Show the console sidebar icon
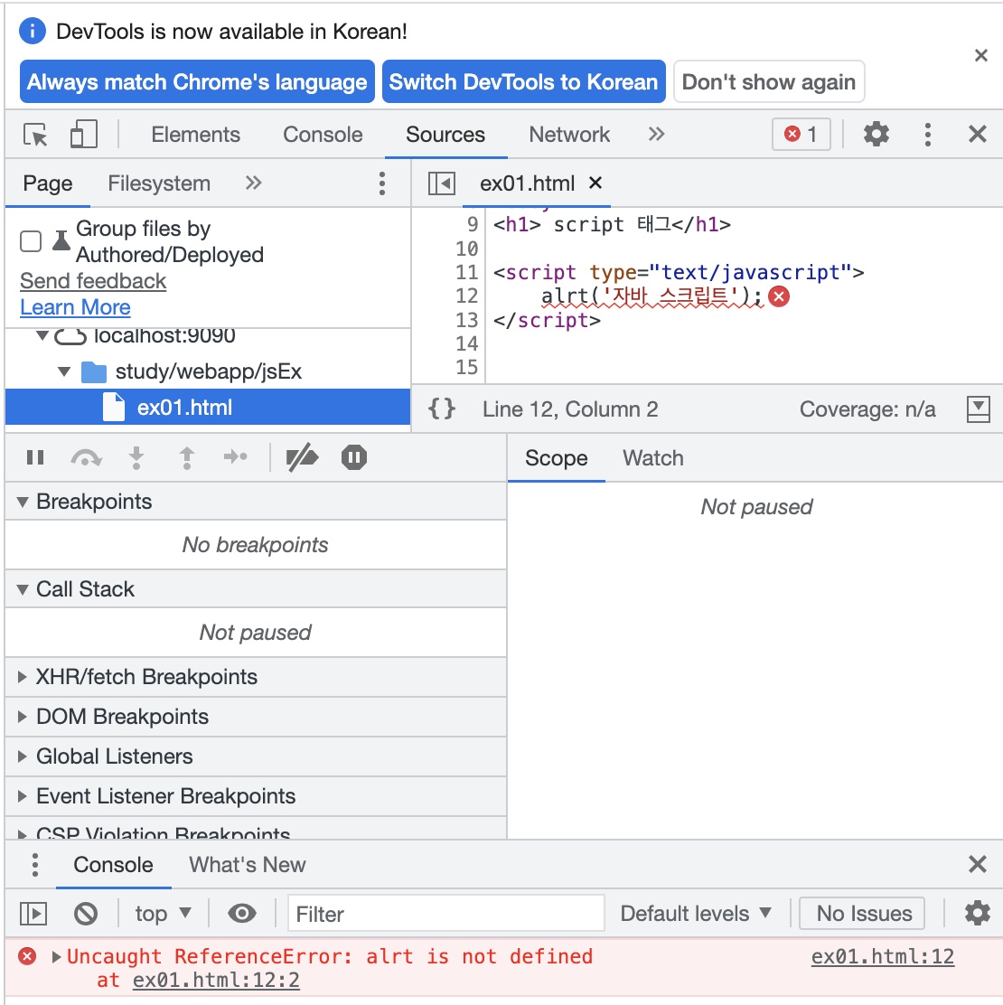 (x=33, y=914)
